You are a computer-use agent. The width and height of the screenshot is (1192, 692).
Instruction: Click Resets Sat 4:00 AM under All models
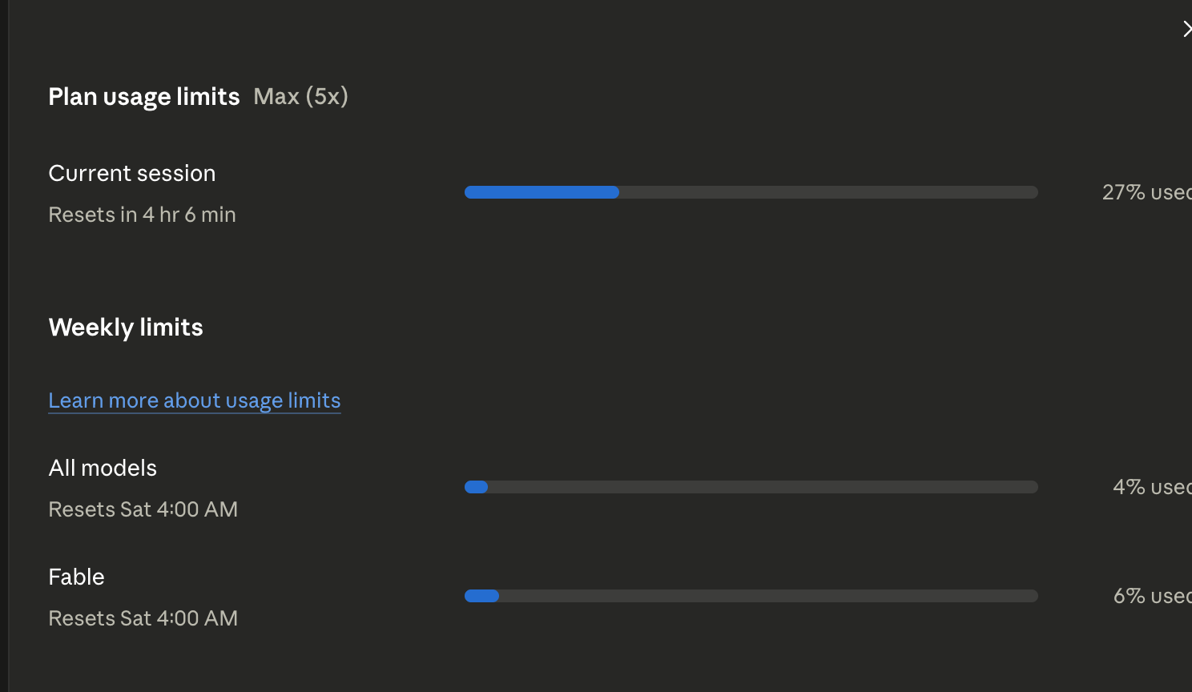point(143,509)
